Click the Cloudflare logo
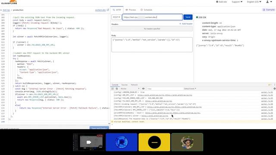276x155 pixels. [x=9, y=2]
